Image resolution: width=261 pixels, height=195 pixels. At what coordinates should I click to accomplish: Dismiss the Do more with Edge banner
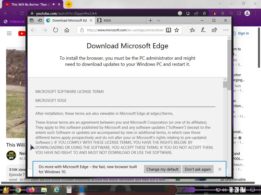[x=220, y=169]
